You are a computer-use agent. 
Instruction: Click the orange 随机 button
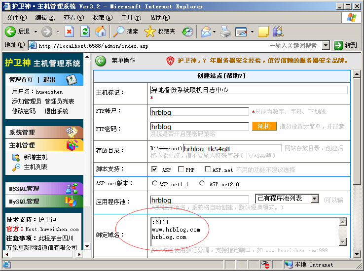tap(264, 126)
